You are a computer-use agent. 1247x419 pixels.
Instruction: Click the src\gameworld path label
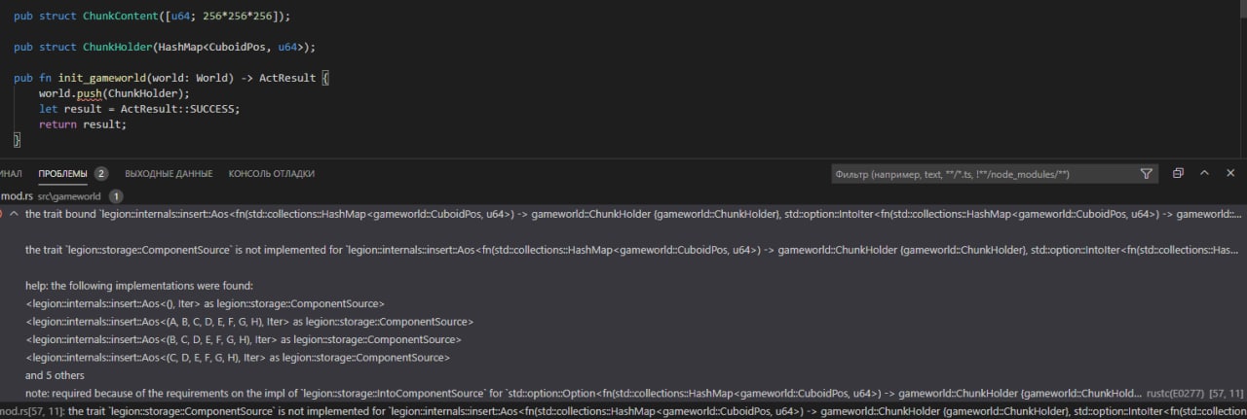tap(69, 196)
